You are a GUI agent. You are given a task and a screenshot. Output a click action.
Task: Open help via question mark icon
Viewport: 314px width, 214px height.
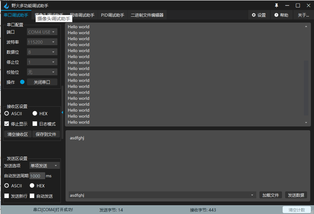click(x=276, y=15)
